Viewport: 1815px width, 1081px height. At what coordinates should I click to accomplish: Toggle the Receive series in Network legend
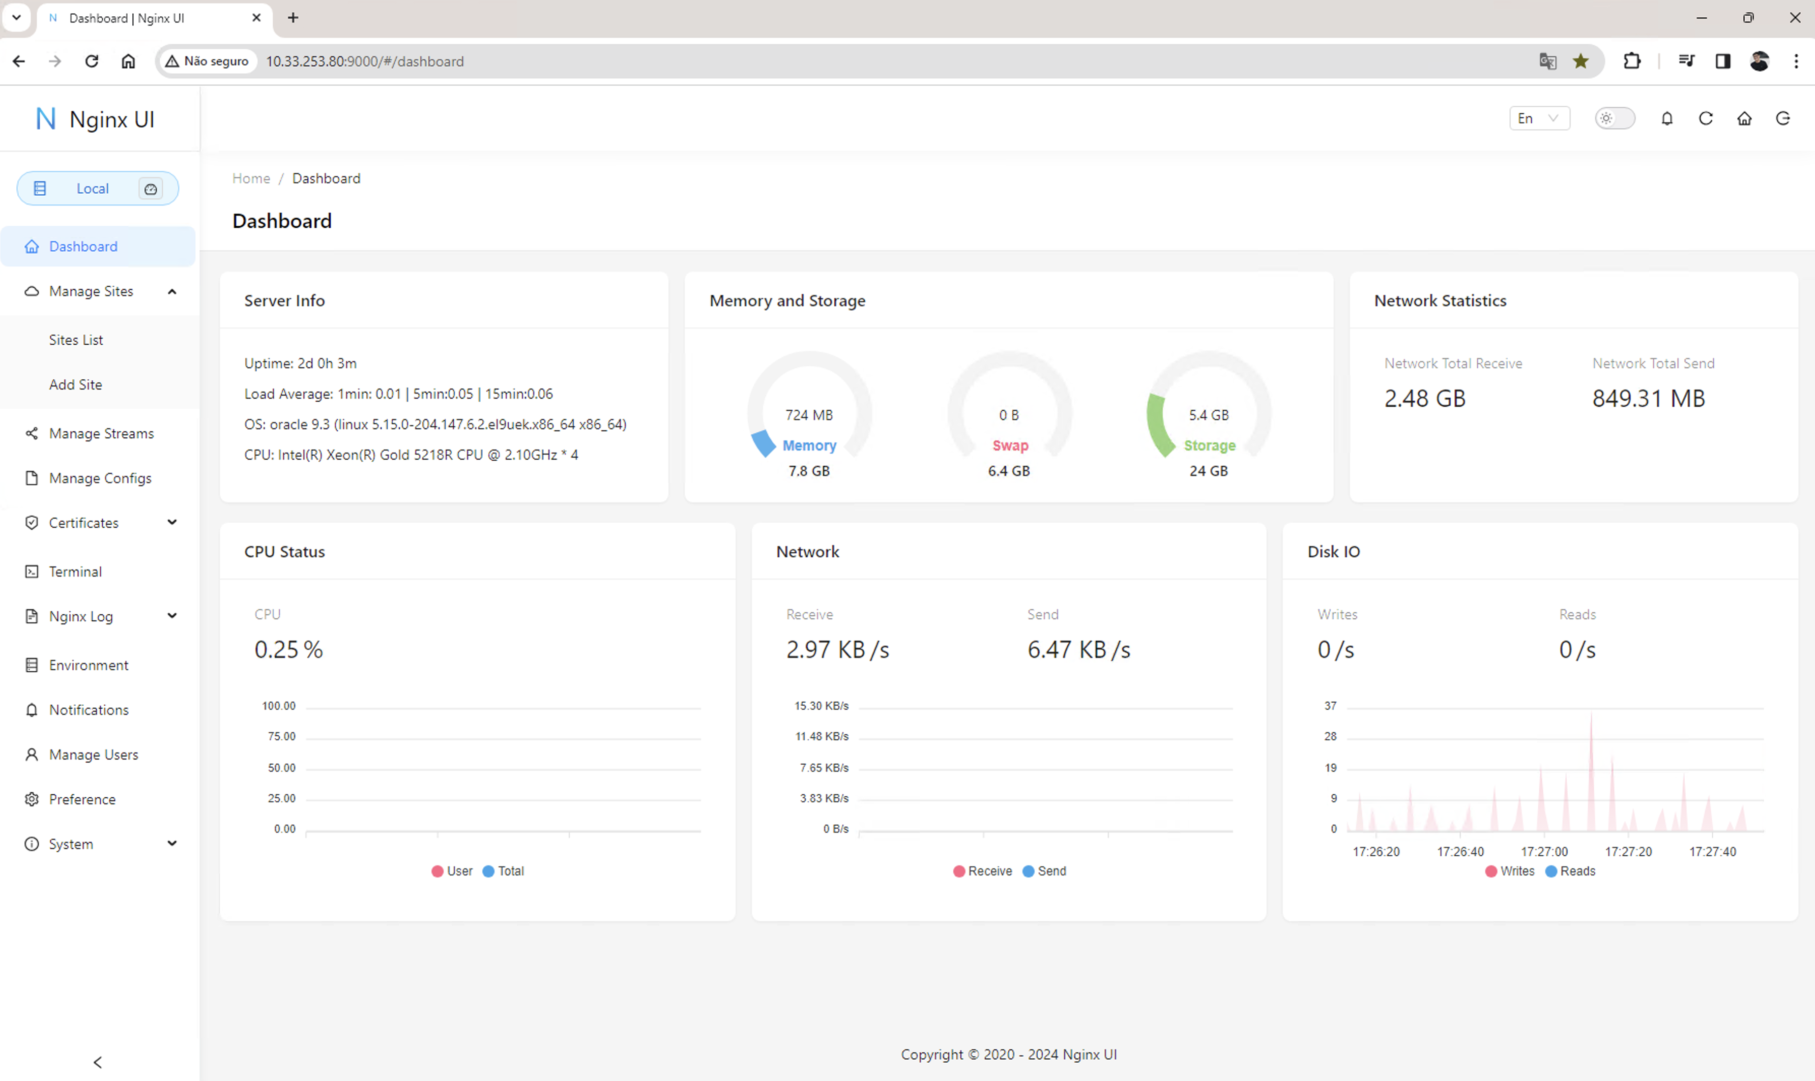(982, 871)
